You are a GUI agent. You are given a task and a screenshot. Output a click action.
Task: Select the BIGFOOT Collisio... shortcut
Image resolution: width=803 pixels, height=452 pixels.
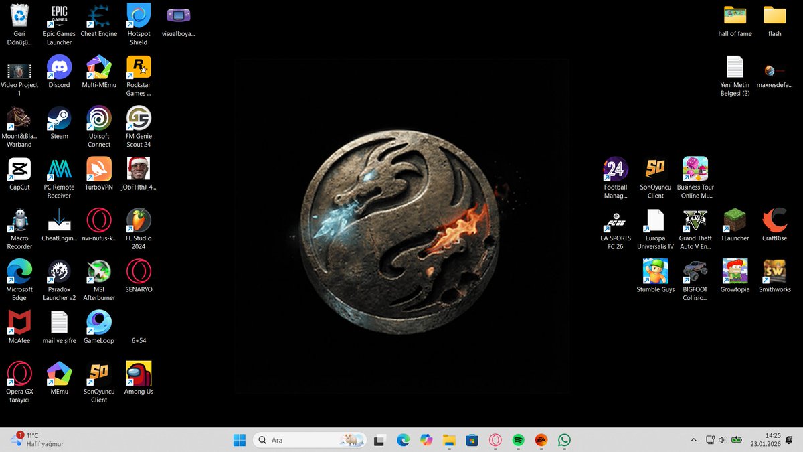click(695, 279)
